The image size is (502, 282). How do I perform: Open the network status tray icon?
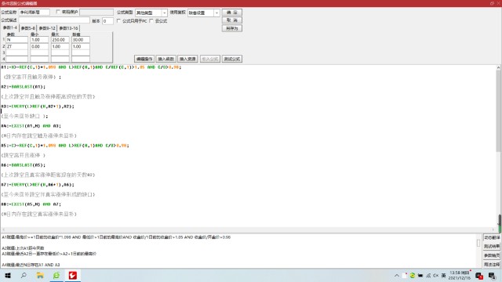(x=428, y=276)
